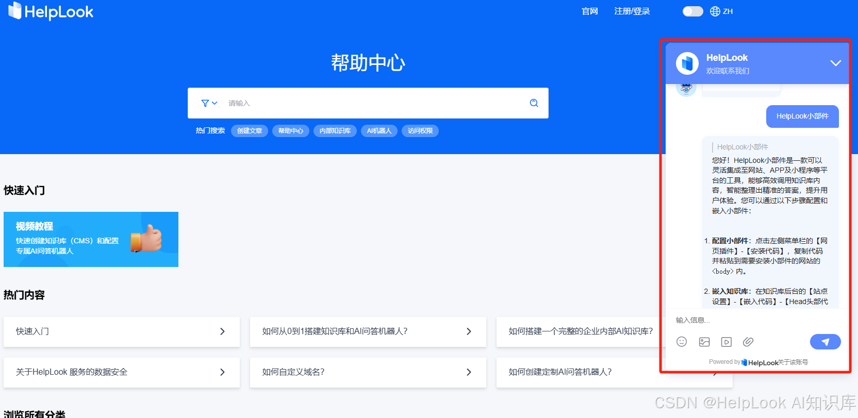The height and width of the screenshot is (418, 858).
Task: Click the chatbot avatar icon in chat
Action: click(x=686, y=89)
